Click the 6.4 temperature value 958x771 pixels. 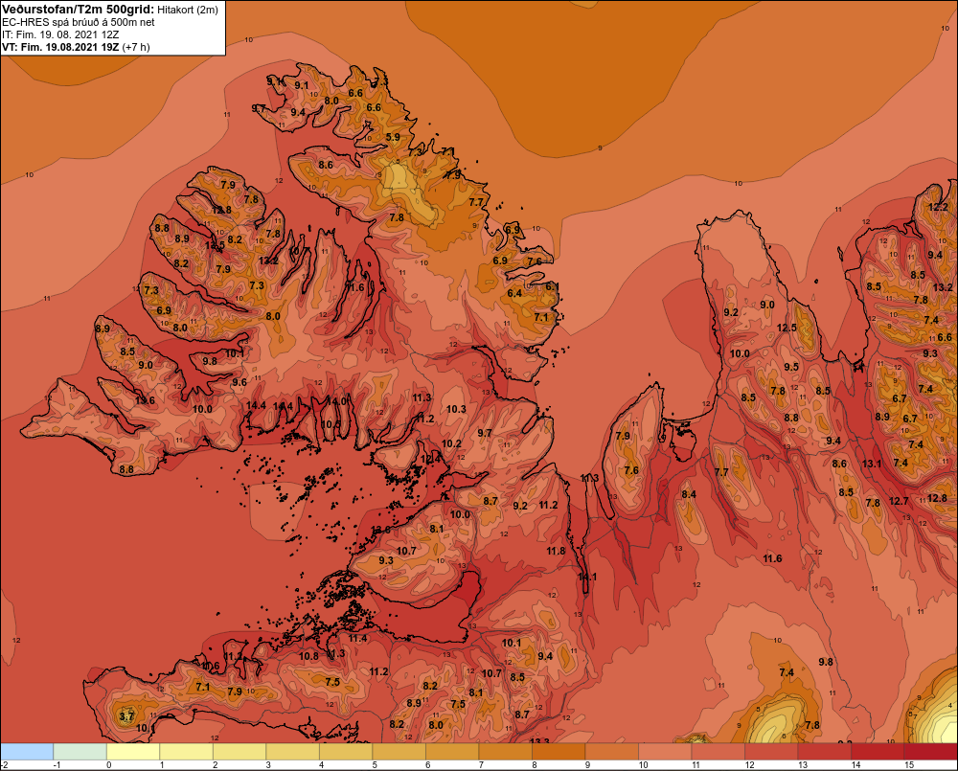515,293
